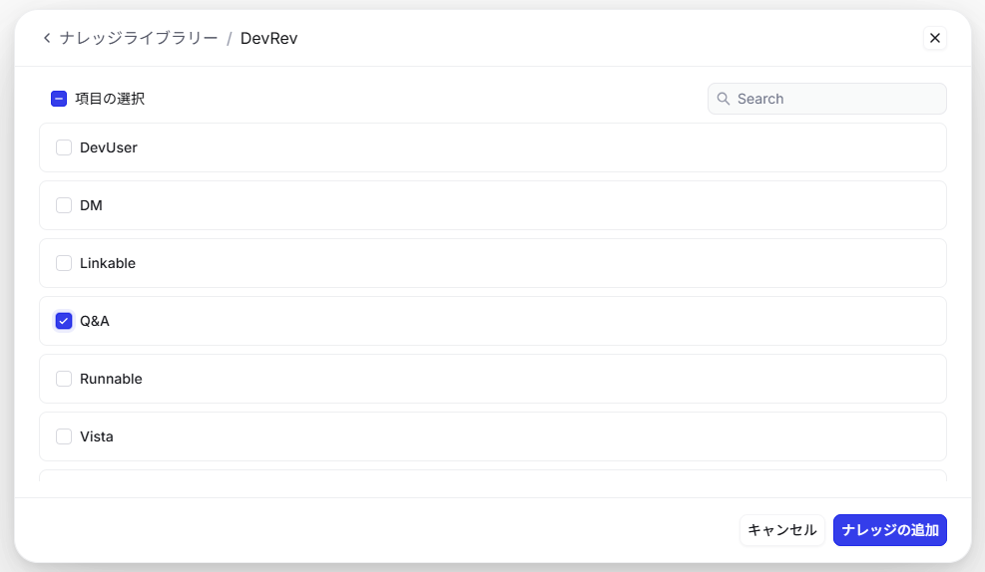Click the DevRev breadcrumb label
Image resolution: width=985 pixels, height=572 pixels.
pos(268,38)
